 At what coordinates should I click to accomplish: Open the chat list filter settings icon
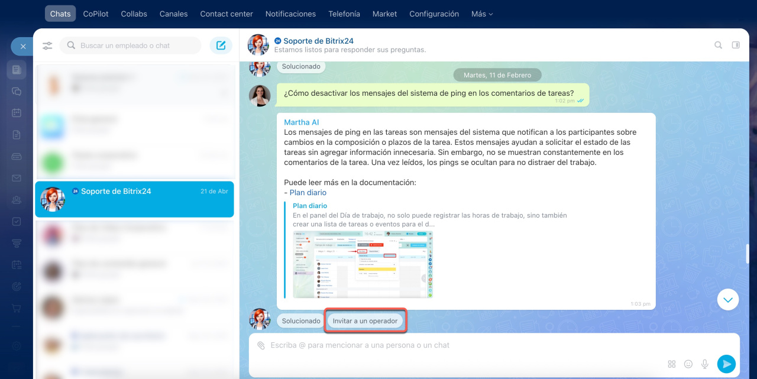point(47,46)
